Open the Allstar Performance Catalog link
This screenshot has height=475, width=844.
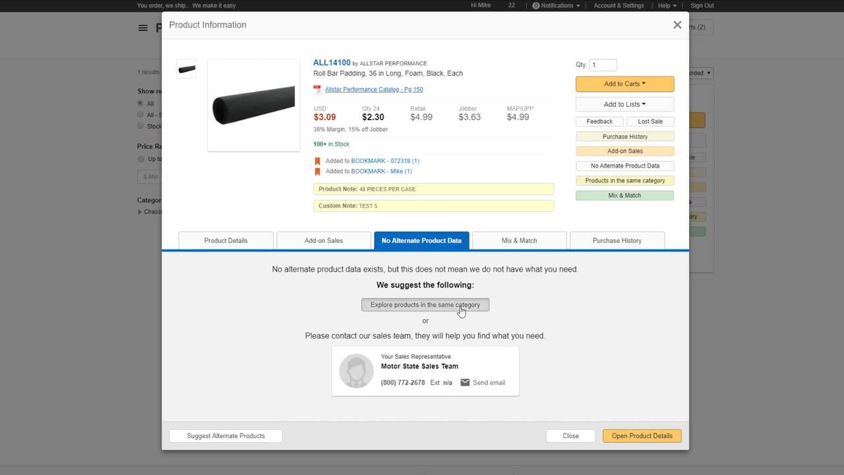pyautogui.click(x=374, y=90)
